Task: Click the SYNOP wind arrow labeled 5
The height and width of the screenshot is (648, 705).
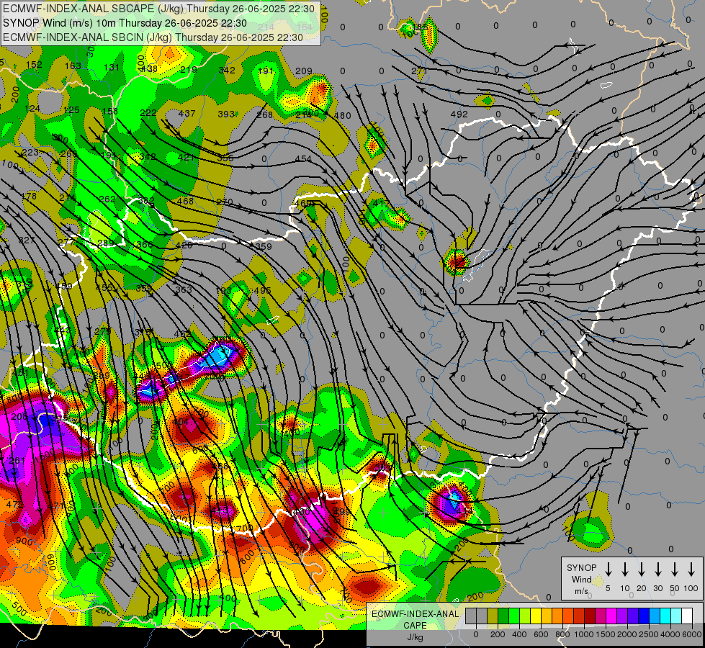Action: [609, 570]
